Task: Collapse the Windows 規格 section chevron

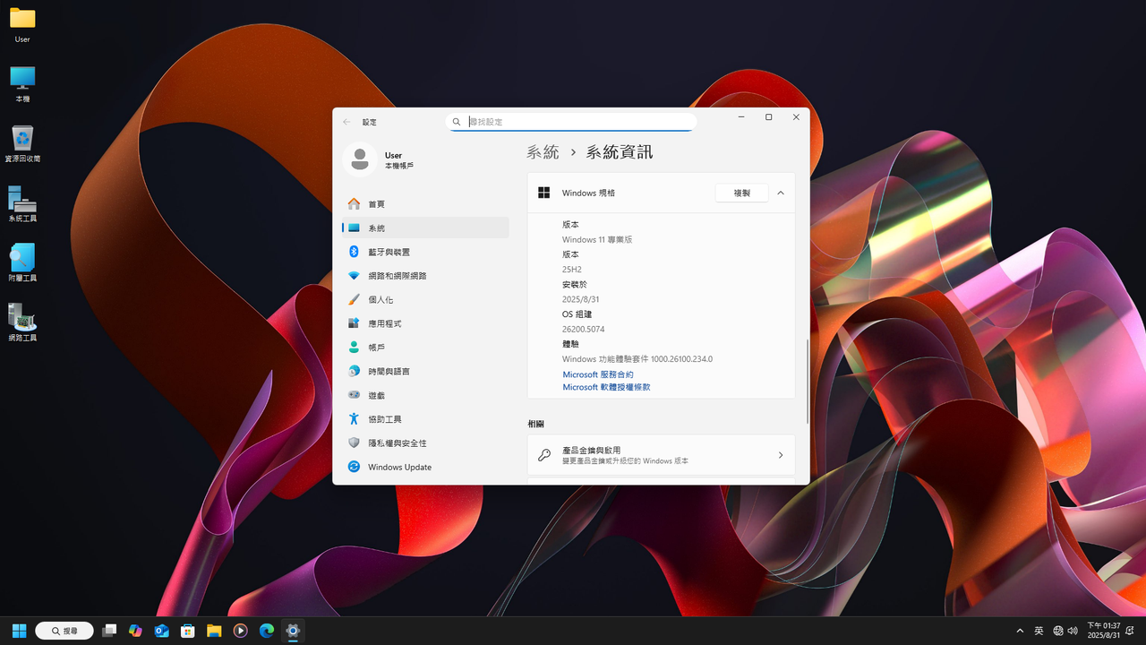Action: [781, 193]
